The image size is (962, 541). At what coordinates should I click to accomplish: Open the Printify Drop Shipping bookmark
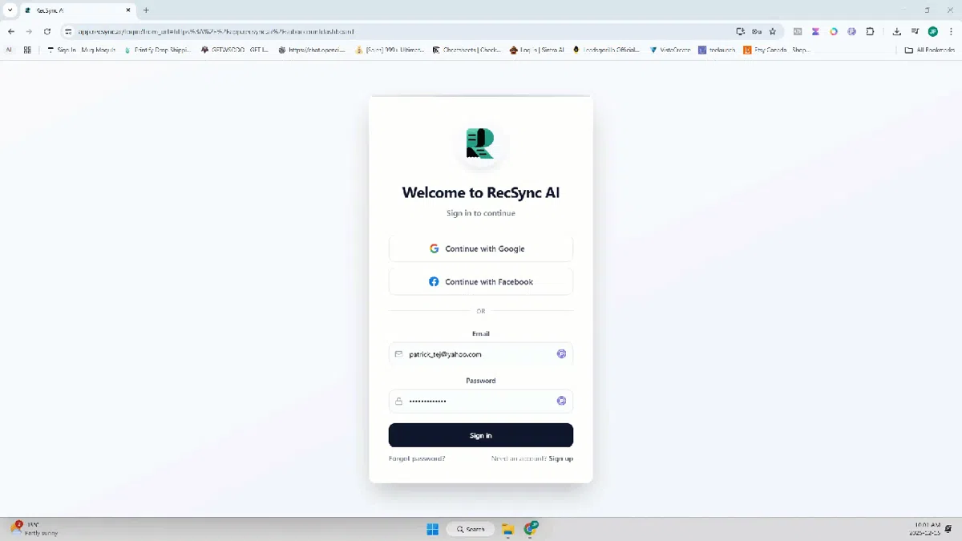[158, 50]
